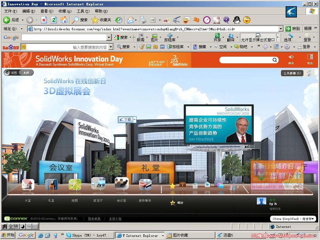
Task: Launch the eBay toolbar icon
Action: tap(167, 20)
